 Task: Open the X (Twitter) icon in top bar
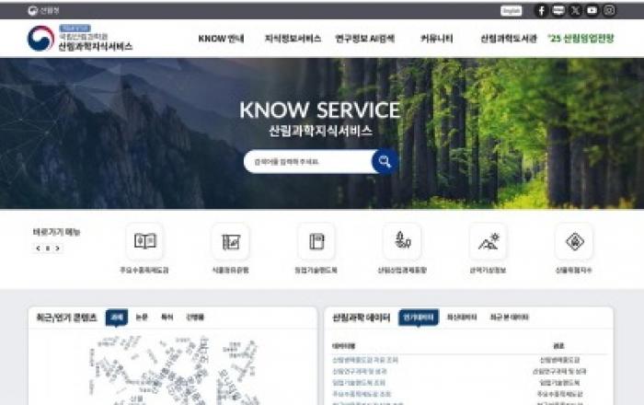575,10
